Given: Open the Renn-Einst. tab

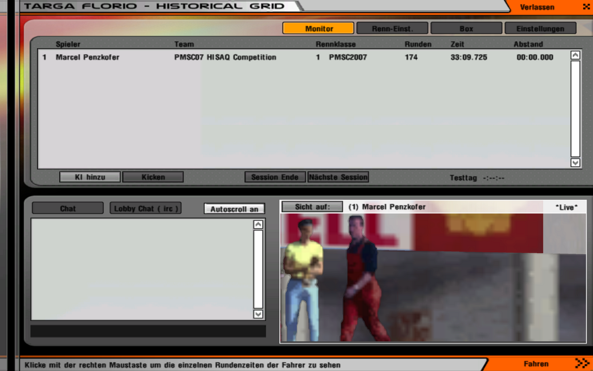Looking at the screenshot, I should tap(392, 28).
